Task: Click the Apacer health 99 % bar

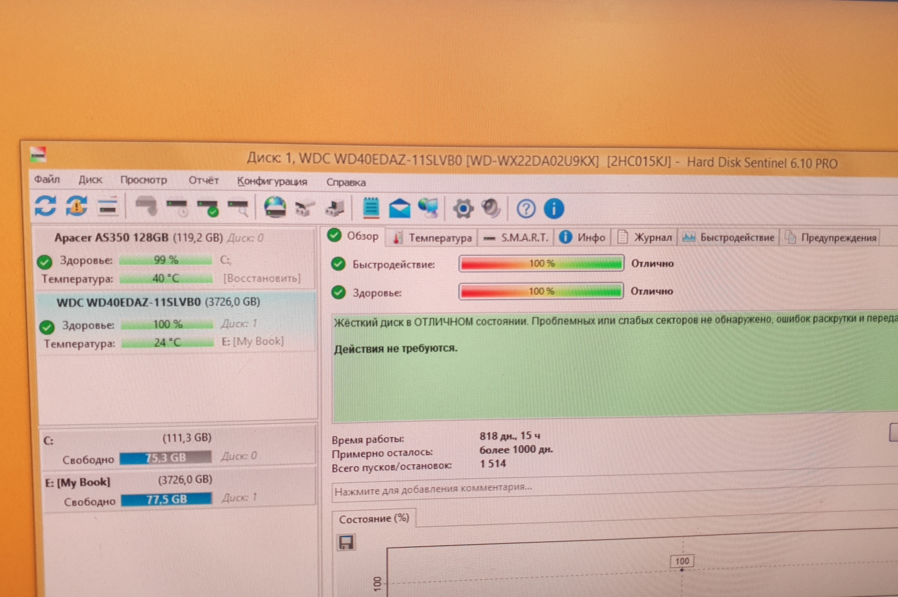Action: tap(165, 260)
